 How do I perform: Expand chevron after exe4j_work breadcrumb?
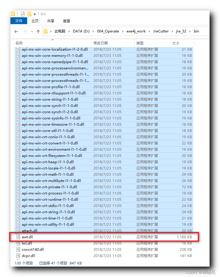[149, 32]
